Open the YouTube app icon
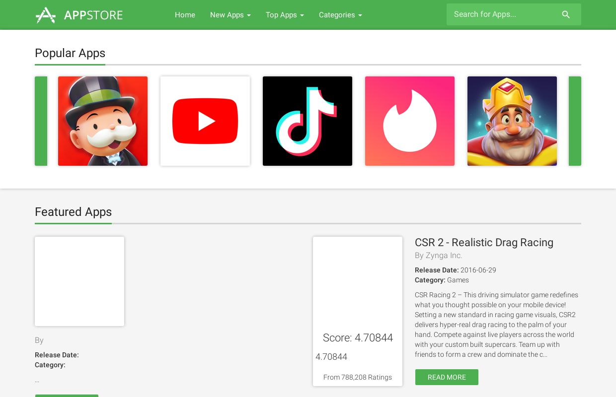Screen dimensions: 616x397 [x=205, y=121]
